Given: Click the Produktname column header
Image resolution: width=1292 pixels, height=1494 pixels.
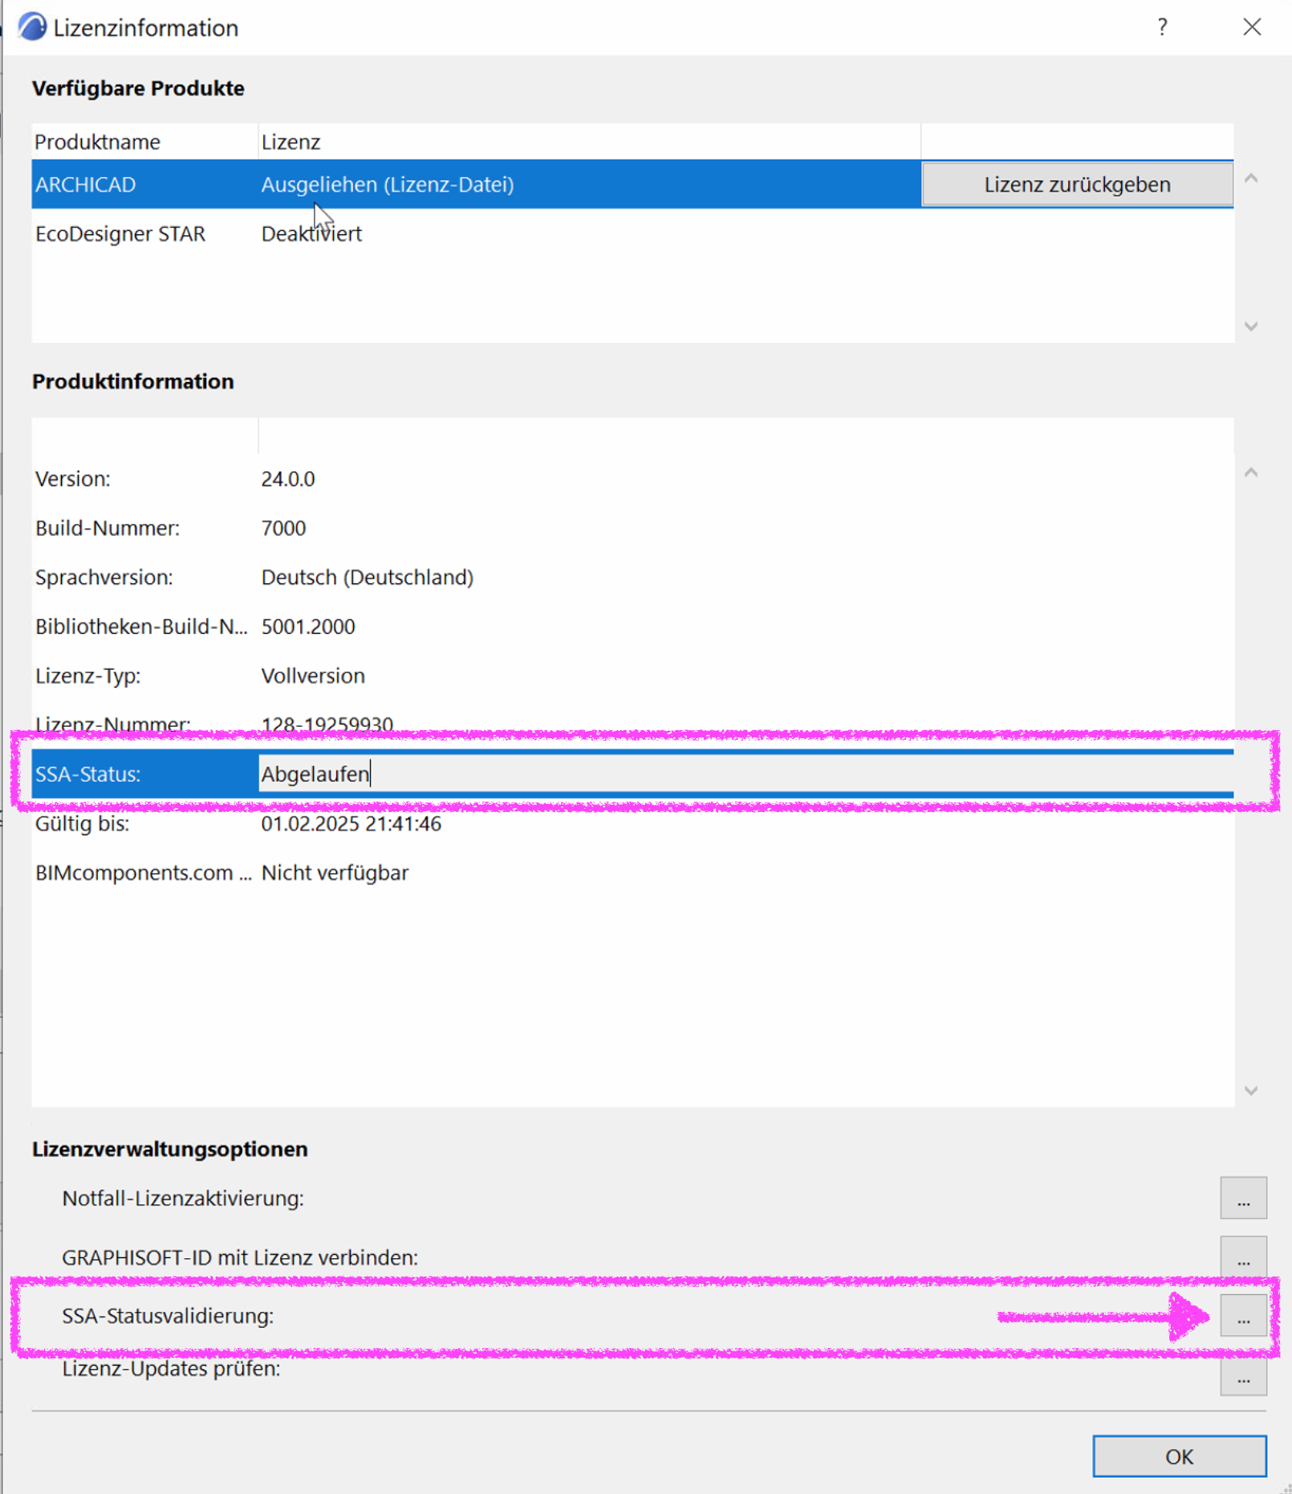Looking at the screenshot, I should 144,141.
